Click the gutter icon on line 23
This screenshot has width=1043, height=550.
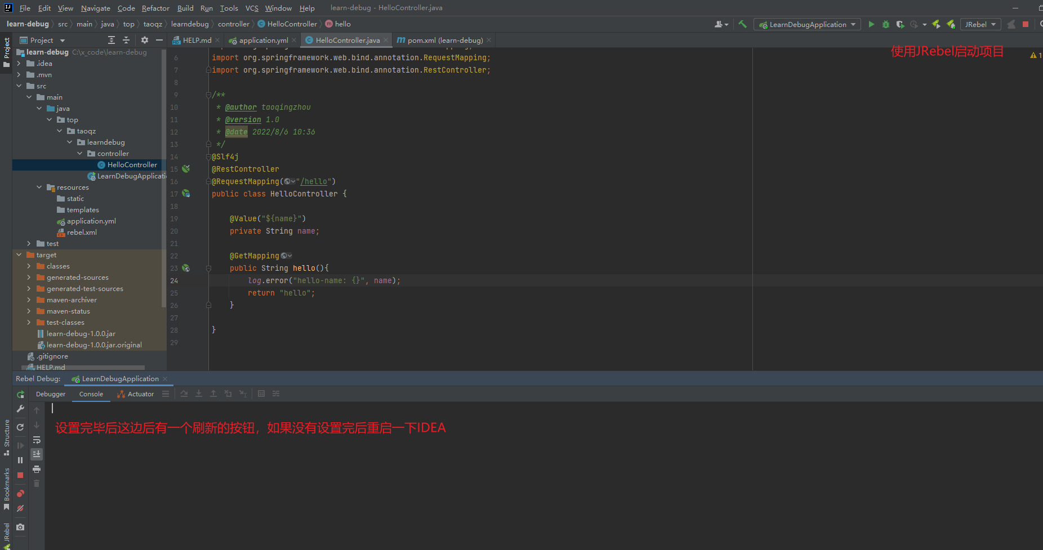[x=186, y=268]
